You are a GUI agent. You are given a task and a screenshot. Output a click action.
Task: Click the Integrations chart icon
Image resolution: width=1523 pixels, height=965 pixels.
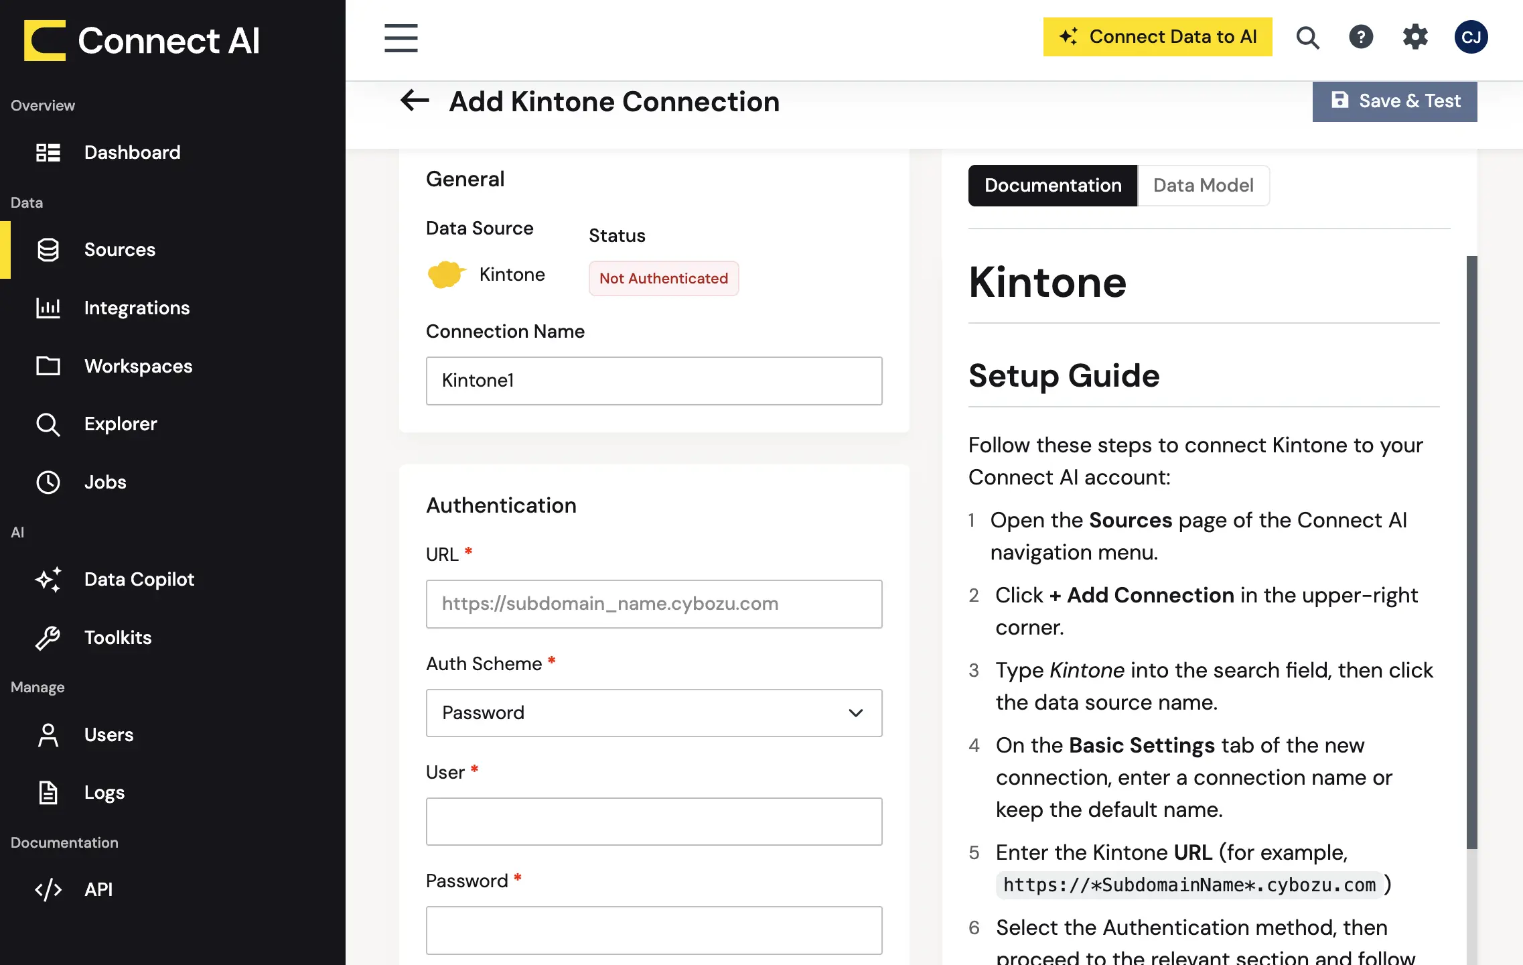point(48,308)
